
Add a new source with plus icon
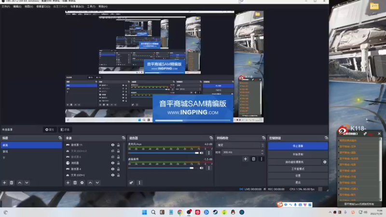click(x=68, y=183)
